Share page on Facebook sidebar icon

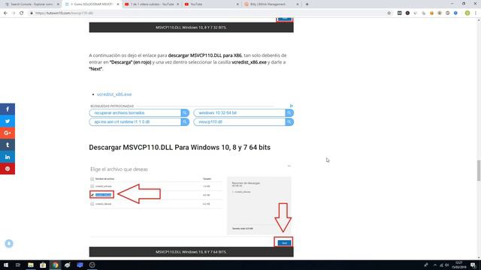pos(8,109)
